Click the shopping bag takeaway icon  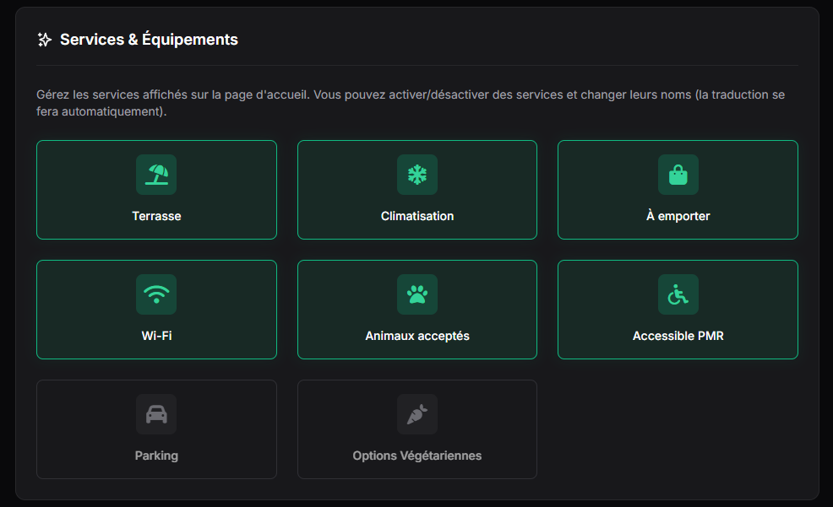(x=678, y=175)
